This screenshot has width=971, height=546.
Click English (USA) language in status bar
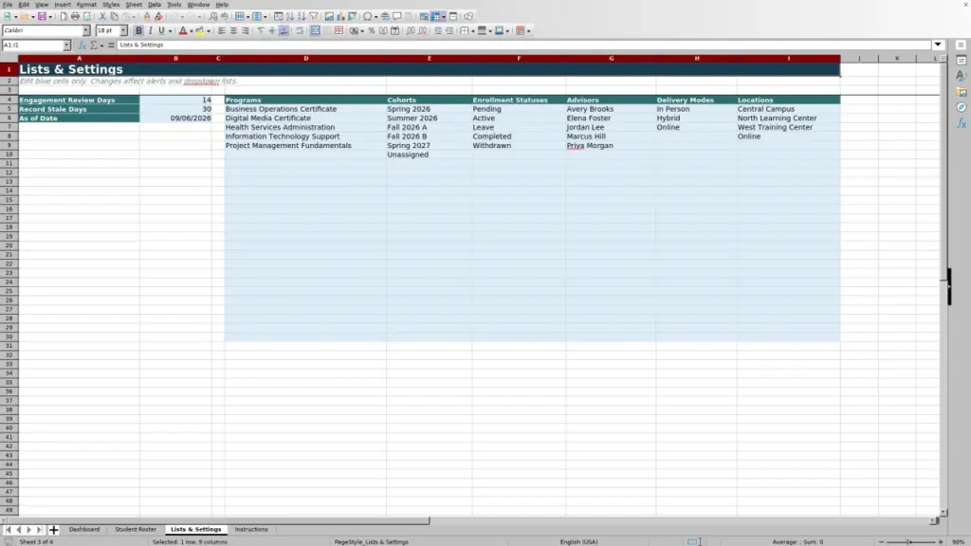(x=579, y=541)
